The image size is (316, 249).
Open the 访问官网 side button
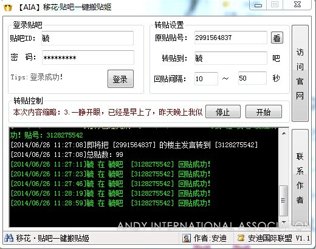point(300,73)
